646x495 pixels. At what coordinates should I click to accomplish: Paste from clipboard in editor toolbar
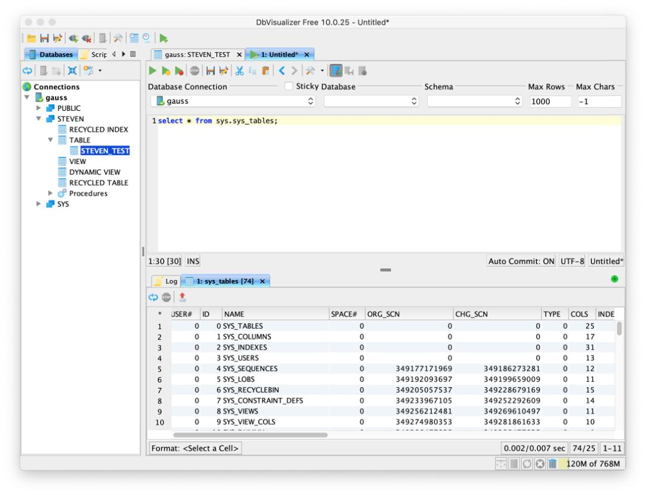click(266, 71)
